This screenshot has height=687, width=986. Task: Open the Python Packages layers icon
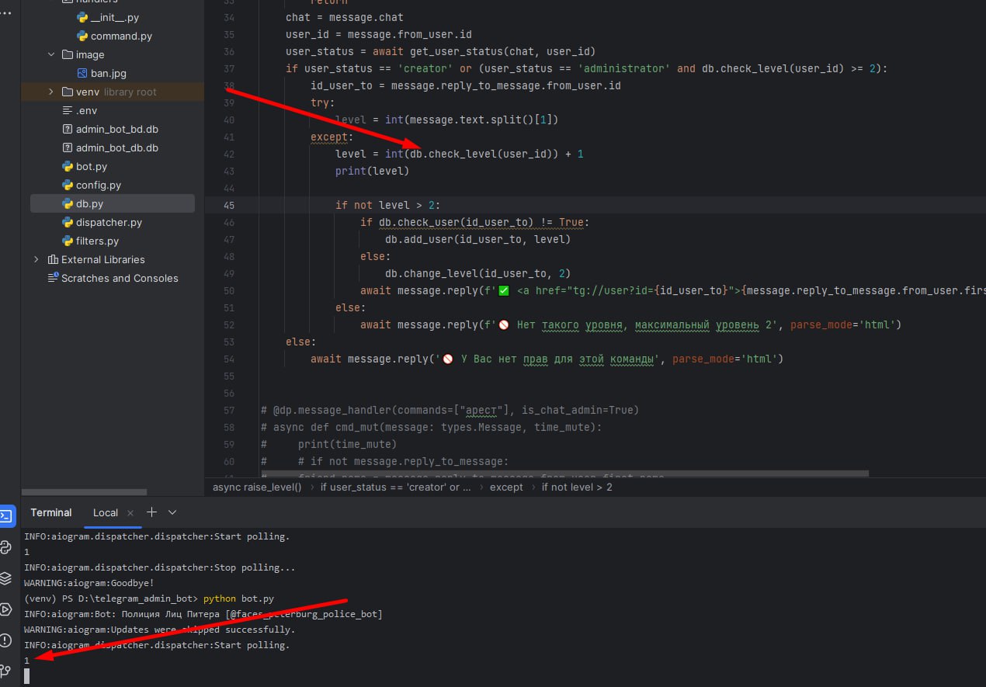(x=5, y=578)
